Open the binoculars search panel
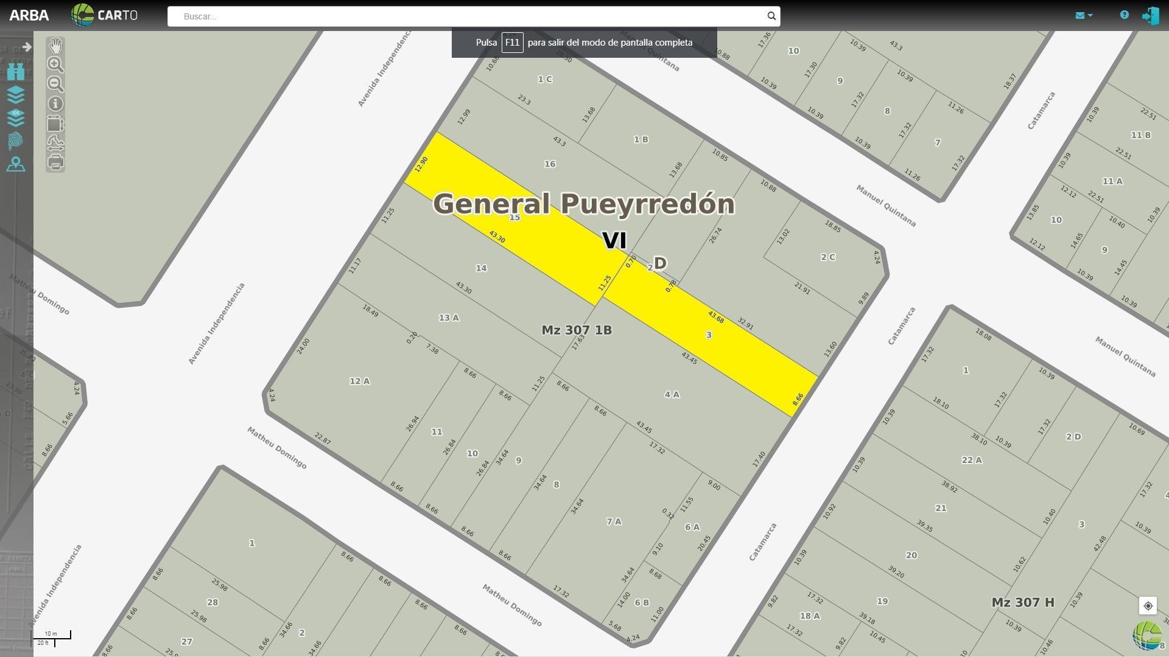The image size is (1169, 657). pos(16,72)
